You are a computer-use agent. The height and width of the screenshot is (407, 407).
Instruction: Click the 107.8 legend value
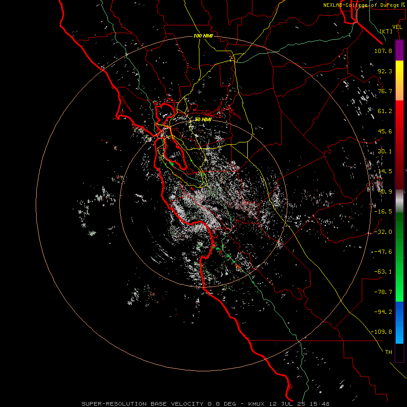click(x=383, y=51)
